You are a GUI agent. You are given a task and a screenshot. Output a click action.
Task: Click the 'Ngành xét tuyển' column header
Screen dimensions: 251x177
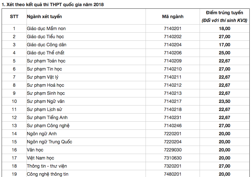[x=44, y=17]
